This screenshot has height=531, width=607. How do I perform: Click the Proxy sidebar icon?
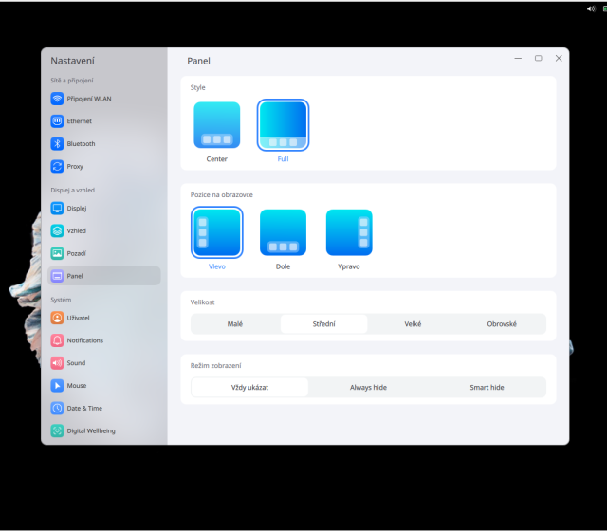[x=57, y=167]
